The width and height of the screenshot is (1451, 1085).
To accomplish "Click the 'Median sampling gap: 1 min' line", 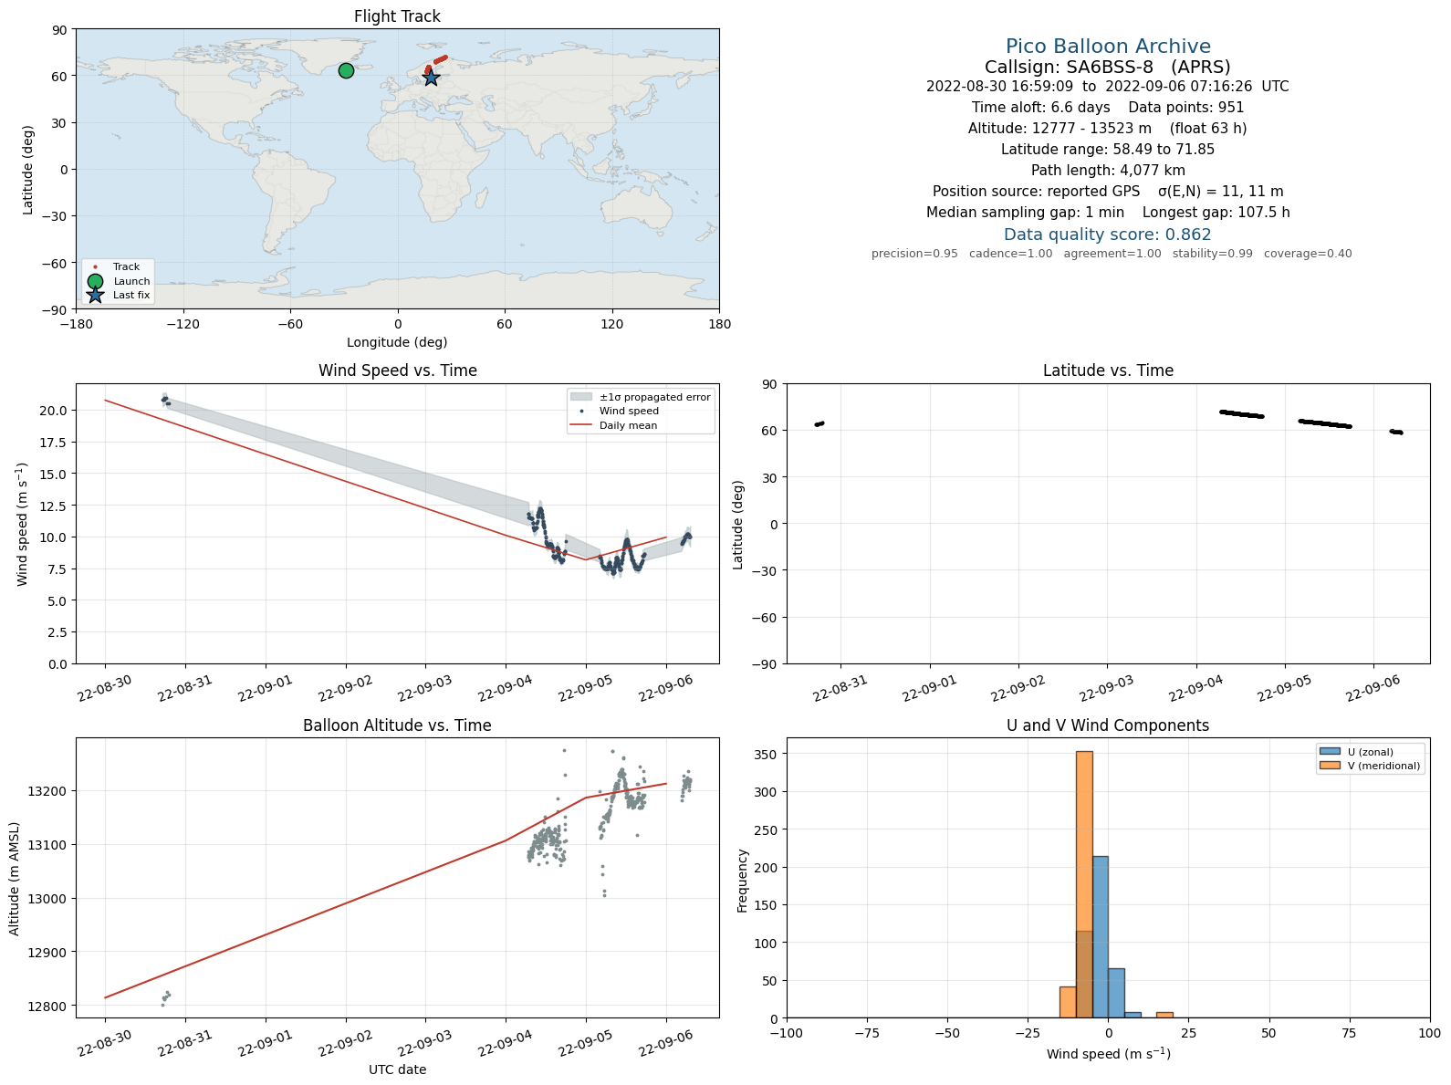I will (1108, 213).
